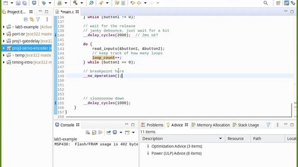Go to last edit location icon
This screenshot has width=298, height=167.
pyautogui.click(x=133, y=3)
